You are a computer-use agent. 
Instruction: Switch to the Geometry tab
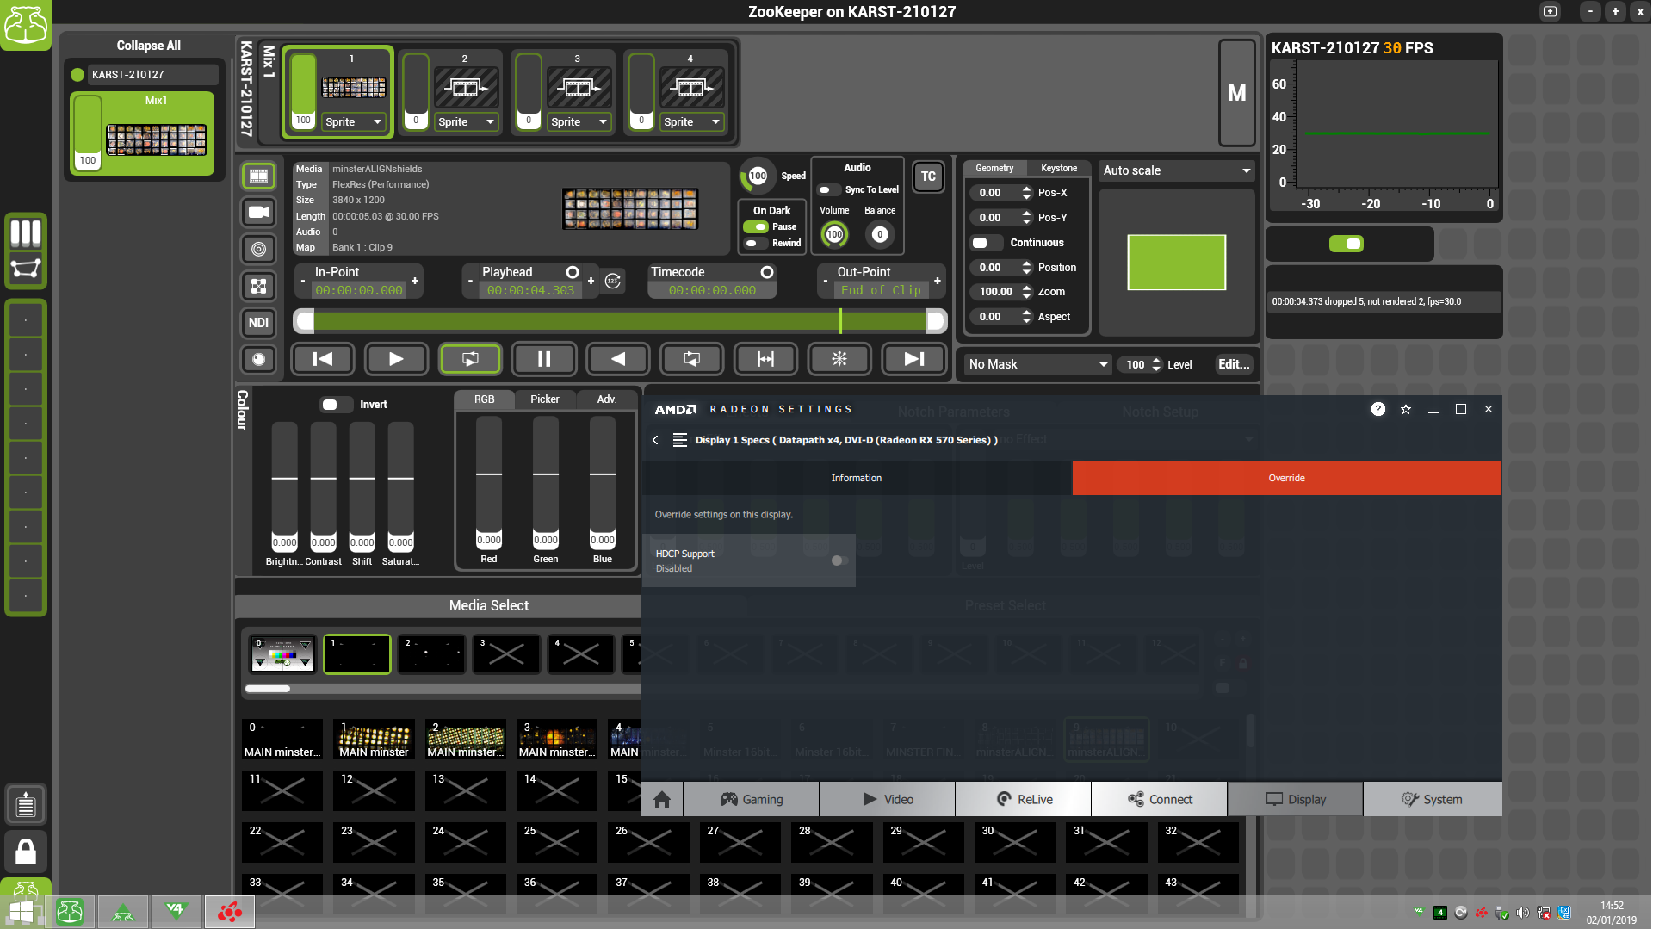(994, 168)
